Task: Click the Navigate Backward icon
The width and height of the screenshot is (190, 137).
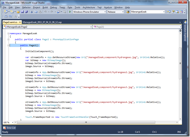Action: click(x=59, y=12)
